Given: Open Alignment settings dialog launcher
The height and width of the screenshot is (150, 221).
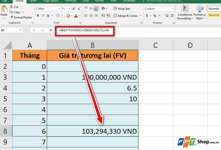Looking at the screenshot, I should coord(141,23).
